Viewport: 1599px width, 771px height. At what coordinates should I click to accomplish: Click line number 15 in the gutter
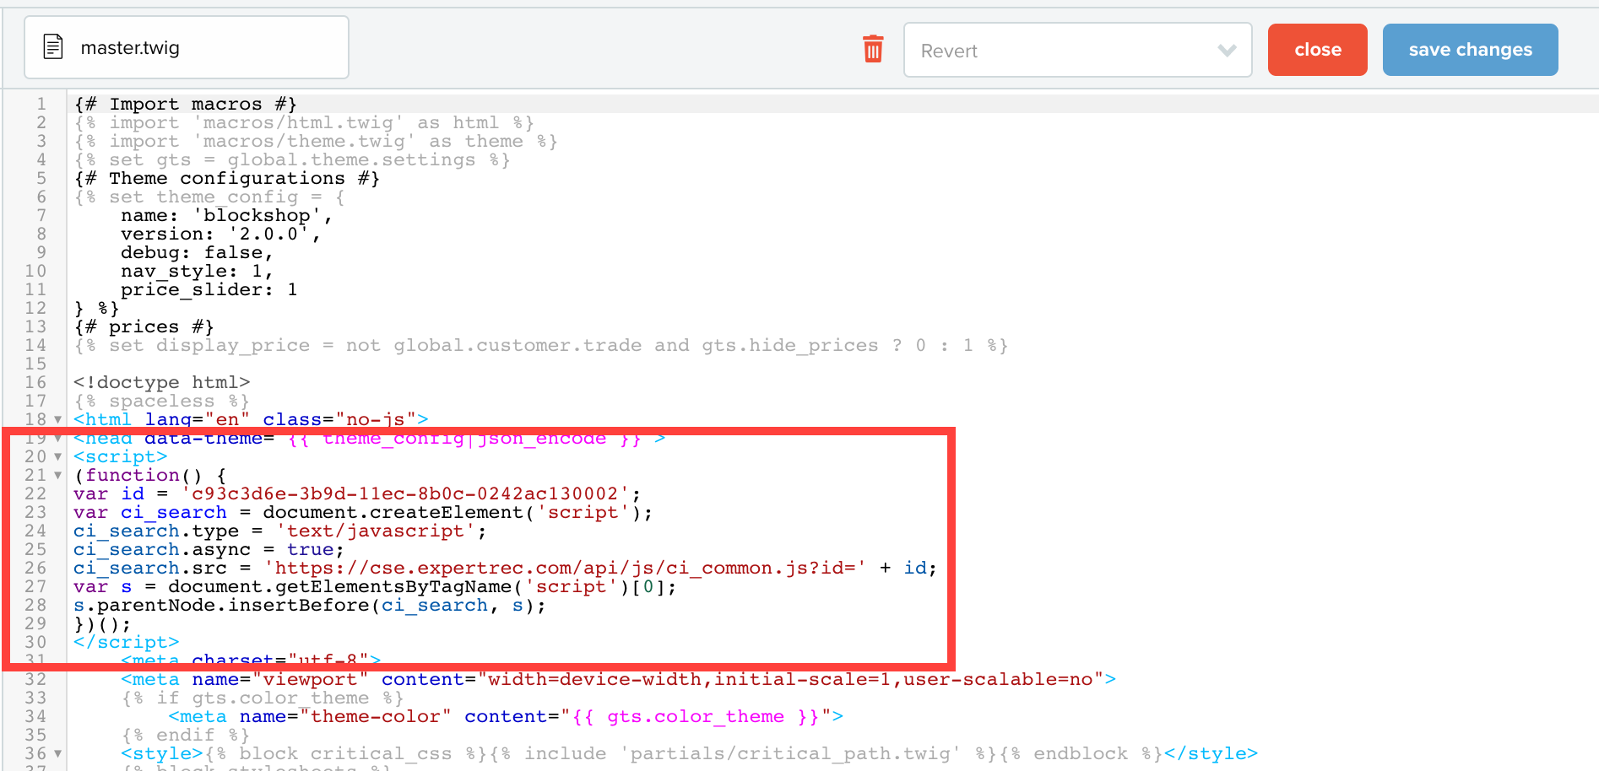35,364
